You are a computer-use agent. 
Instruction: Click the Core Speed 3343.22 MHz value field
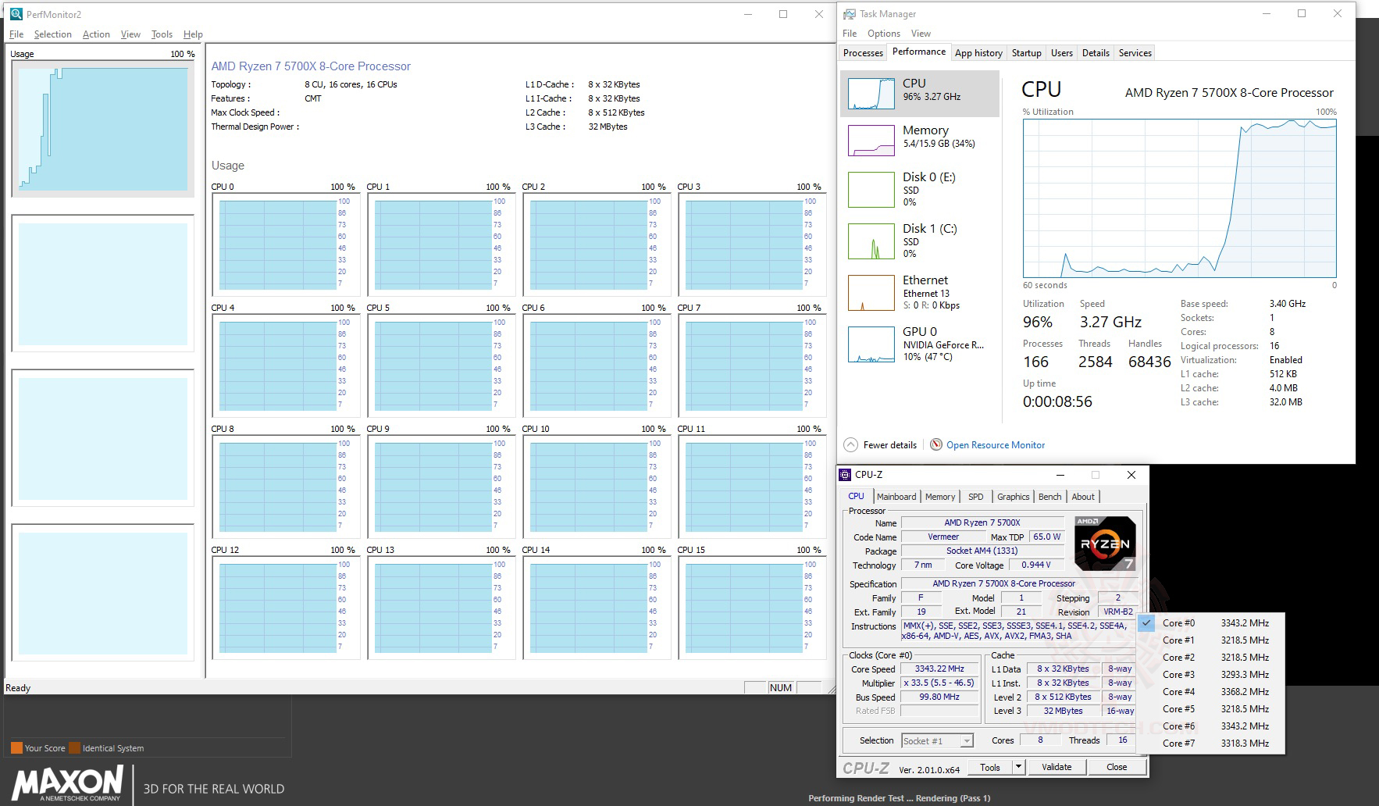click(x=939, y=669)
